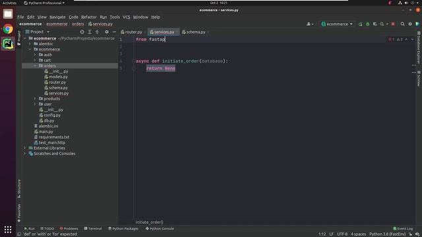422x237 pixels.
Task: Open the Refactor menu
Action: coord(89,17)
